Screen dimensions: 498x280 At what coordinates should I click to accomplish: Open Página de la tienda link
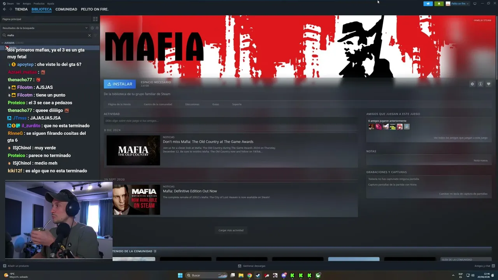pyautogui.click(x=119, y=104)
